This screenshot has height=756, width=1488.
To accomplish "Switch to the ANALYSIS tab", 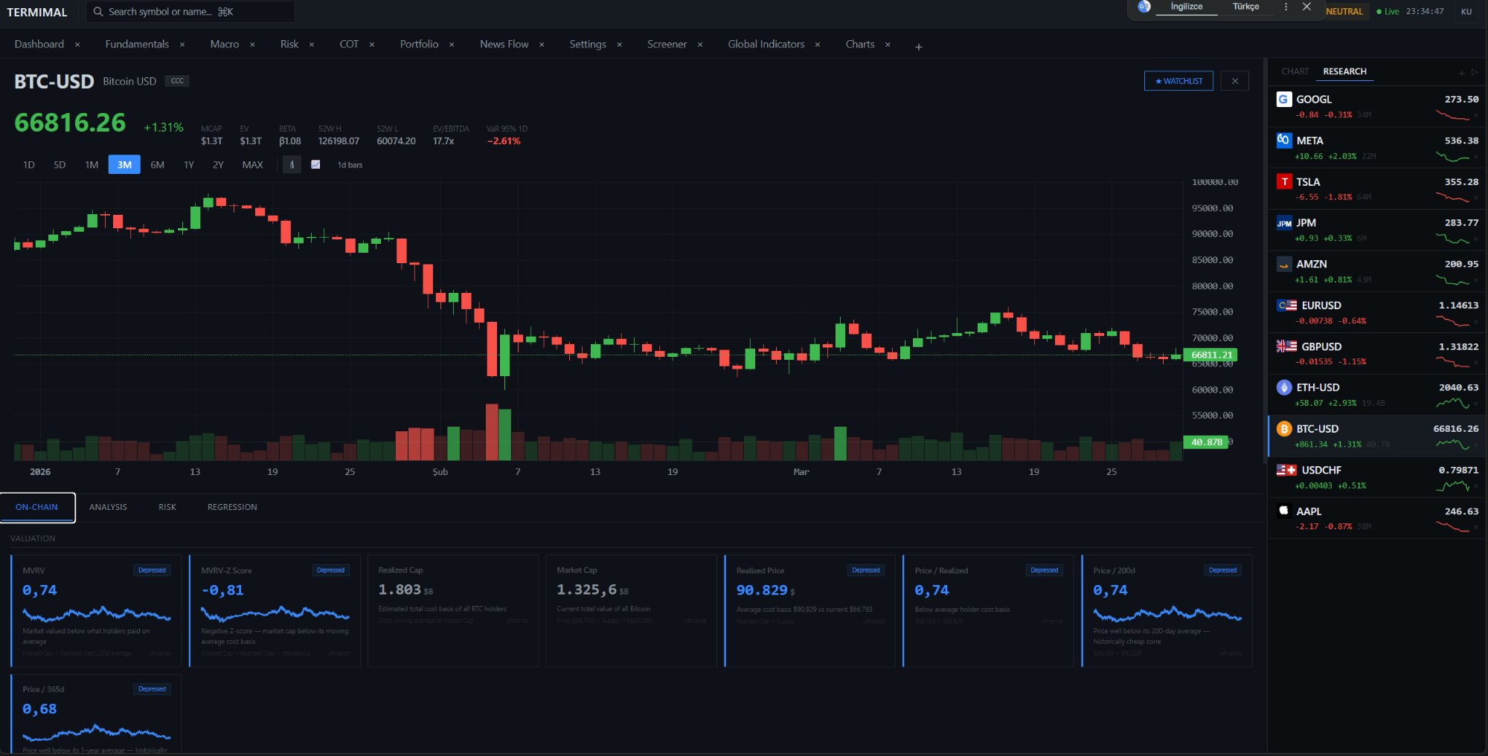I will tap(109, 507).
